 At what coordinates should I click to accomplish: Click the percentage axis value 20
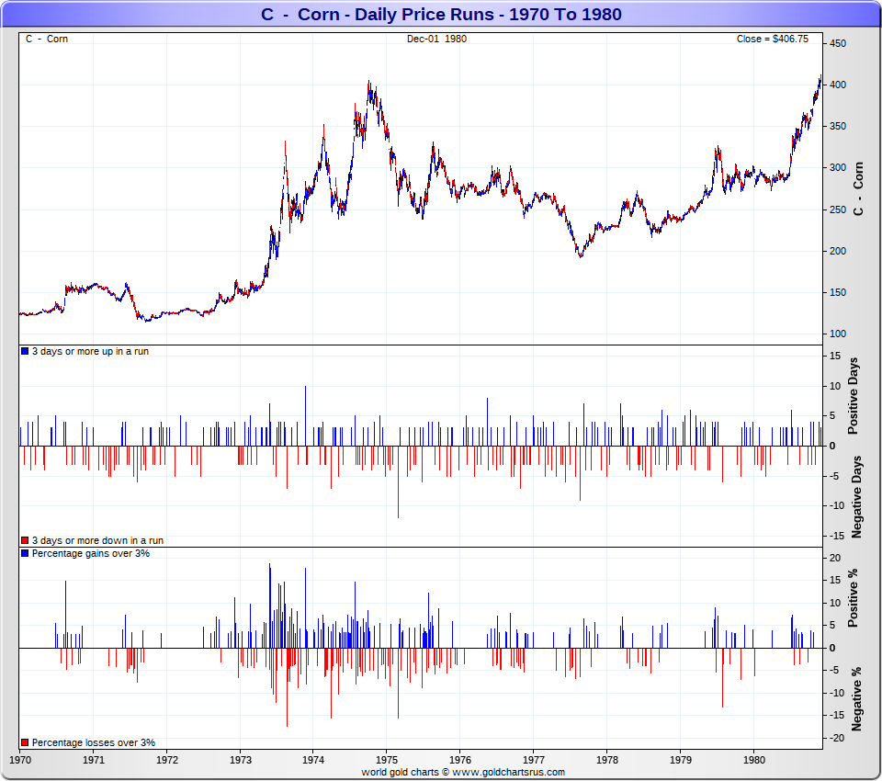[x=835, y=558]
